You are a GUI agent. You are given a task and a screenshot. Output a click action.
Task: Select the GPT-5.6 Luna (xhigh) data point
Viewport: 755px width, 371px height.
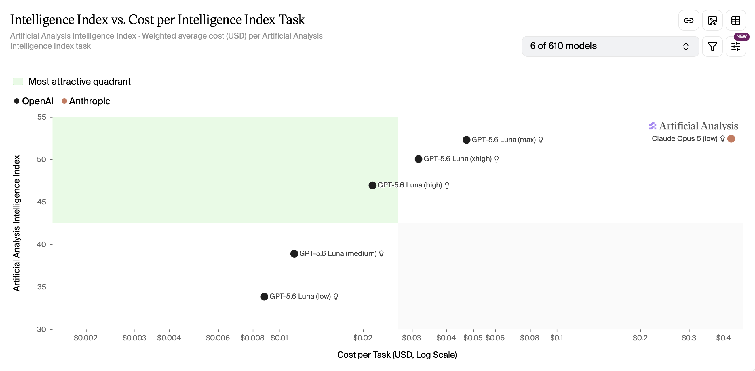click(418, 159)
